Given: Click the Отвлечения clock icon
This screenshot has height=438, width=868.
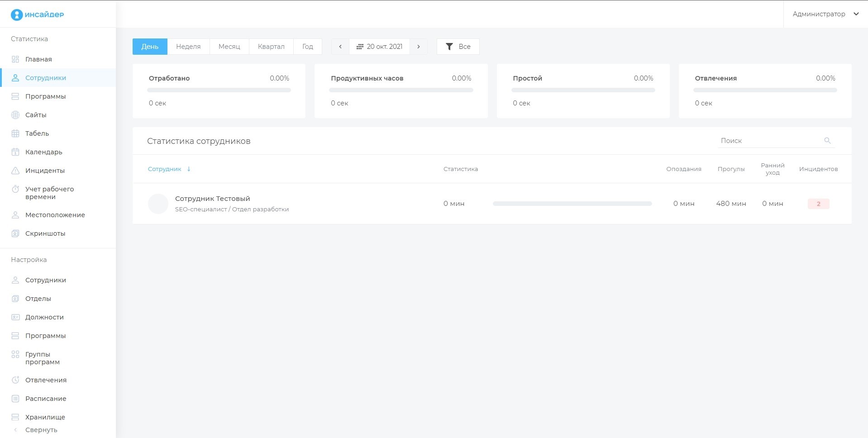Looking at the screenshot, I should pyautogui.click(x=15, y=380).
